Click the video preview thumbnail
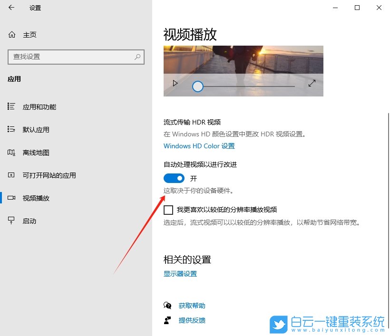 (243, 62)
